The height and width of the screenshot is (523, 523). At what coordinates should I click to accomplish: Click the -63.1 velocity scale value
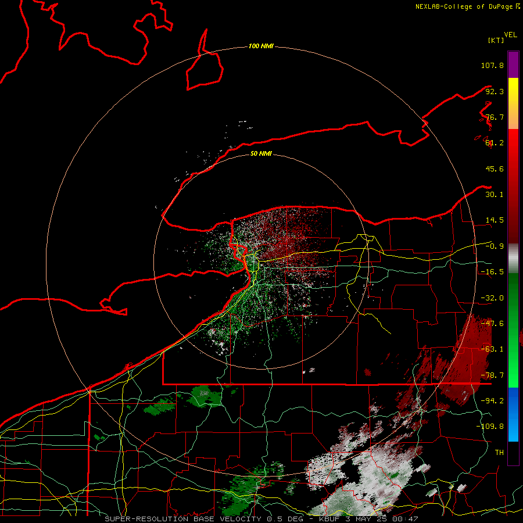point(492,349)
